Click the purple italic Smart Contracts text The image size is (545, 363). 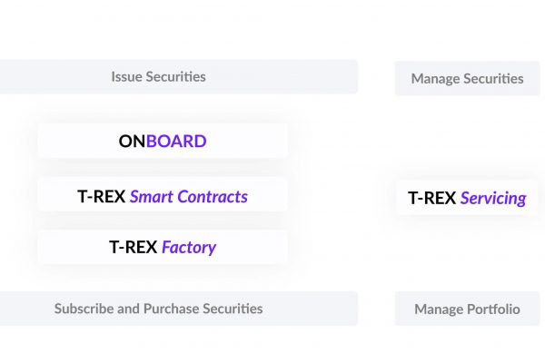(x=189, y=197)
